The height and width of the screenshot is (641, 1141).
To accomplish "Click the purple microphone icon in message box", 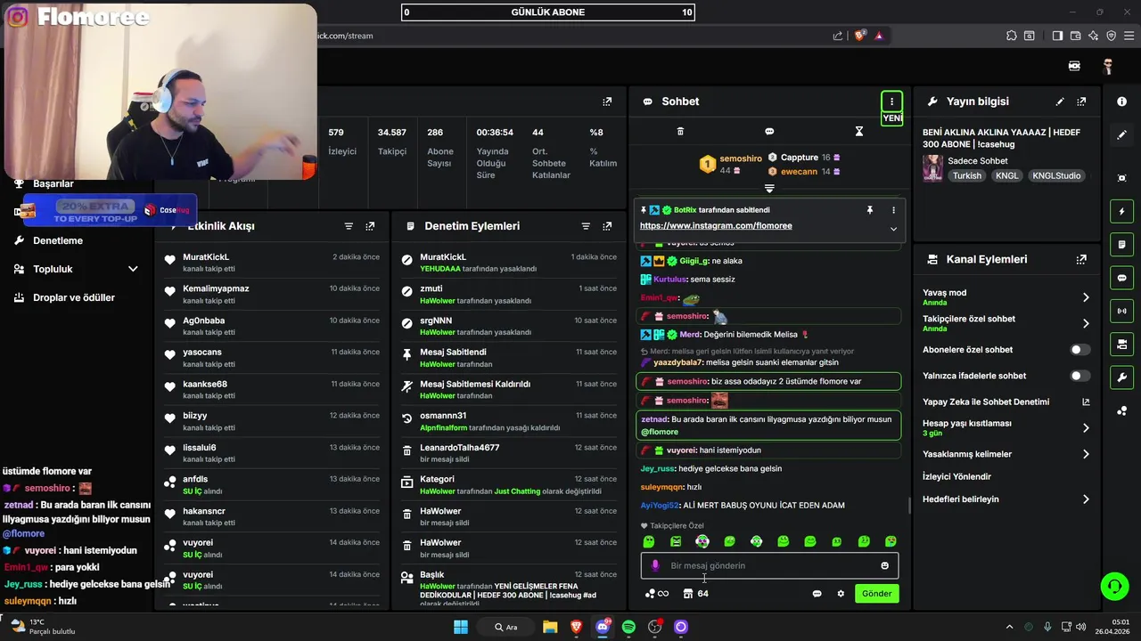I will (x=655, y=565).
